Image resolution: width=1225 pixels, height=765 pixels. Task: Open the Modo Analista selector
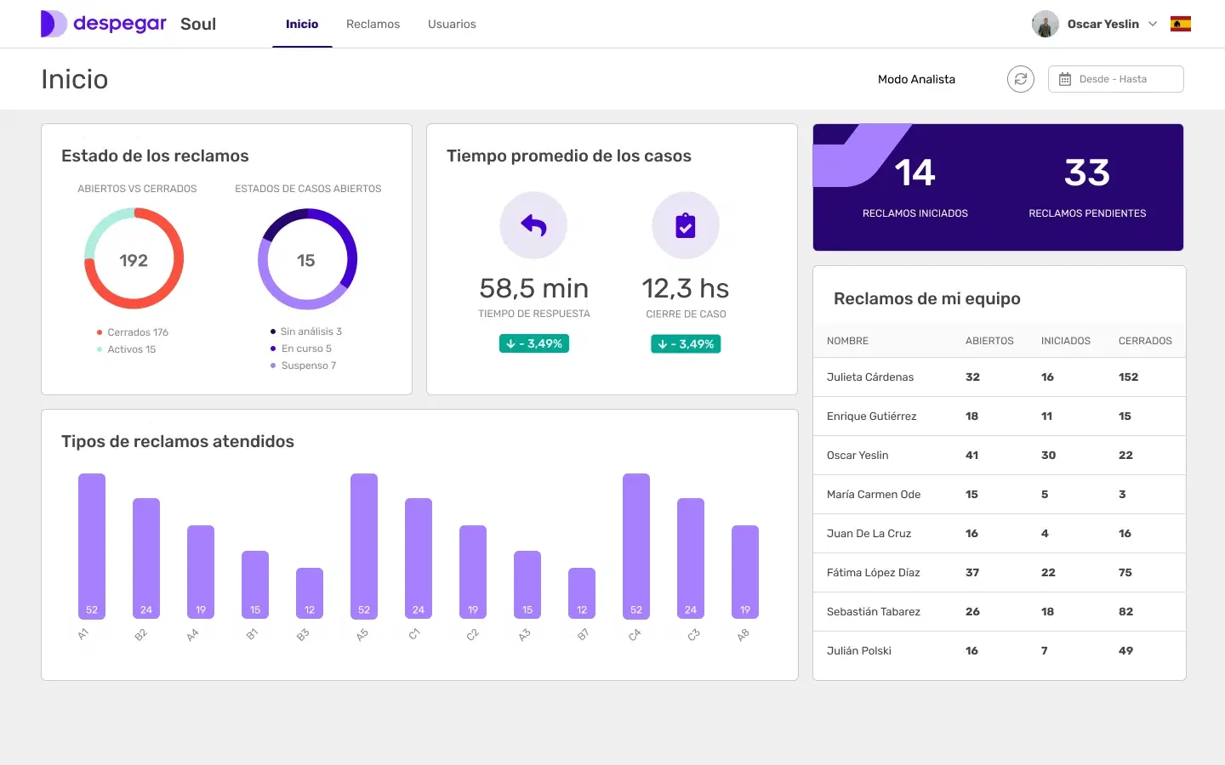917,78
